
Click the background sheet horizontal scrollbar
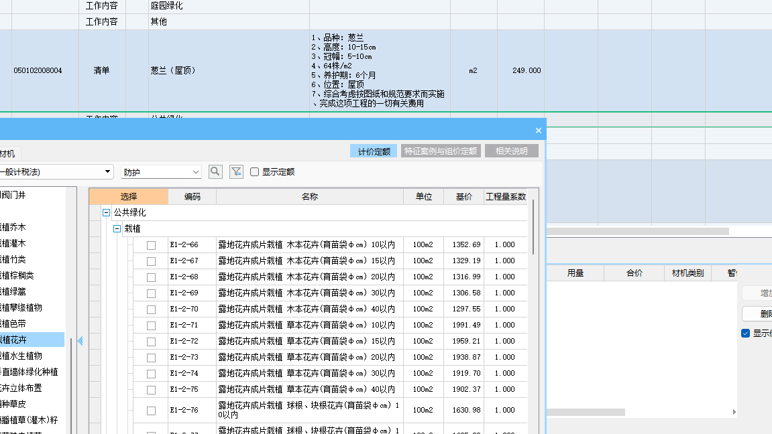[x=638, y=231]
